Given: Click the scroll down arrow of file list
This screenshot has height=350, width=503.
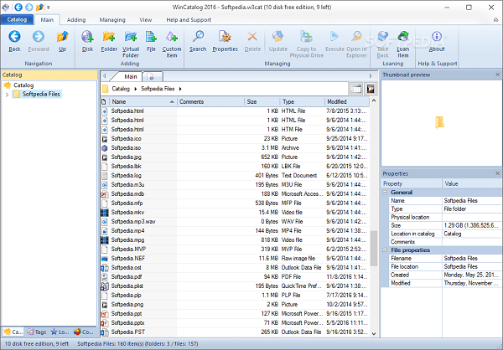Looking at the screenshot, I should click(373, 333).
